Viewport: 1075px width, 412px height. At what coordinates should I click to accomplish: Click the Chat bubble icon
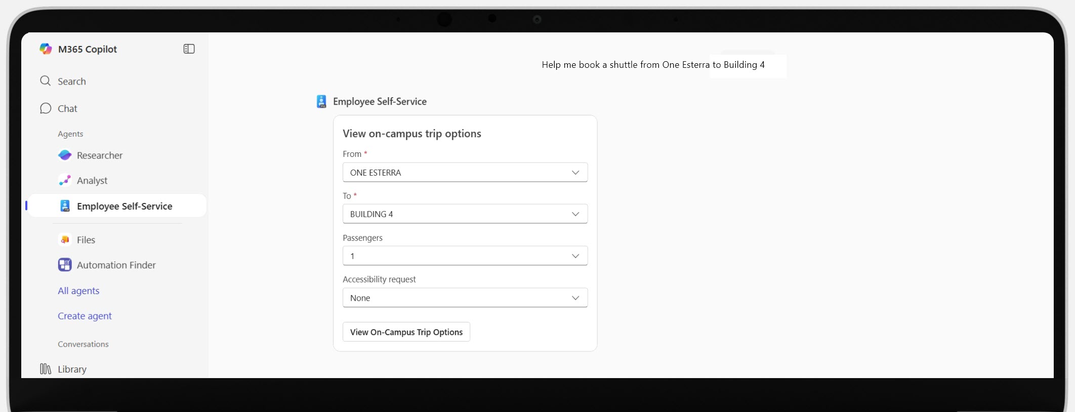point(46,108)
